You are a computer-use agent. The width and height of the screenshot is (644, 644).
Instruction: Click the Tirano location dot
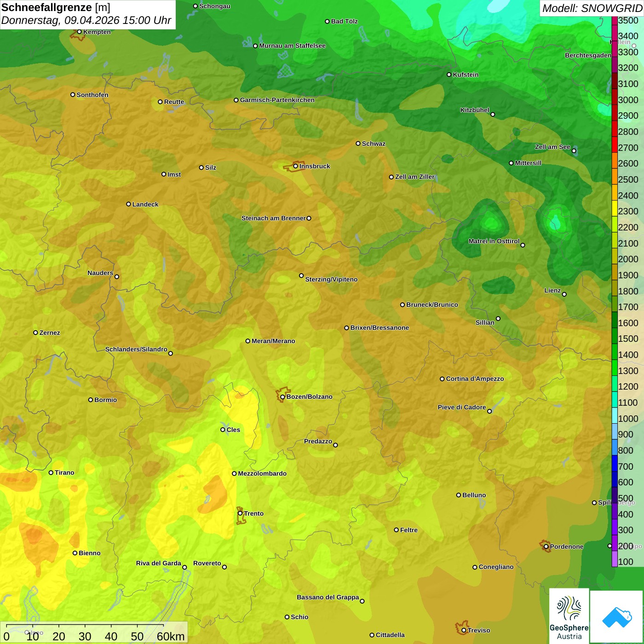click(x=51, y=472)
